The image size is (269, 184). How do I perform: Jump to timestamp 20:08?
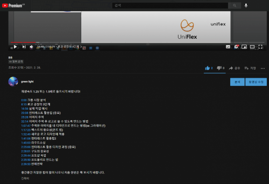[x=25, y=113]
